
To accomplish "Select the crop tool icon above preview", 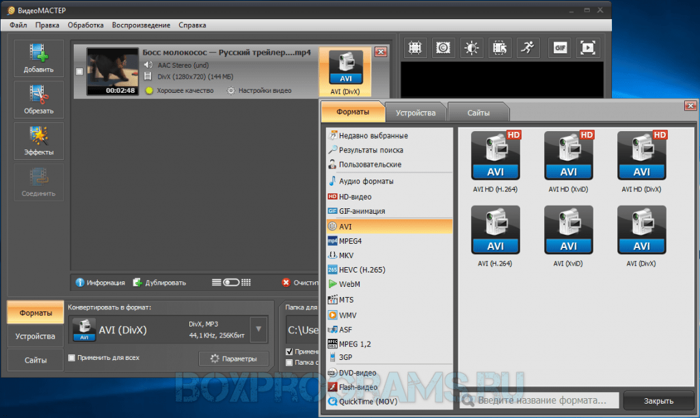I will (414, 48).
